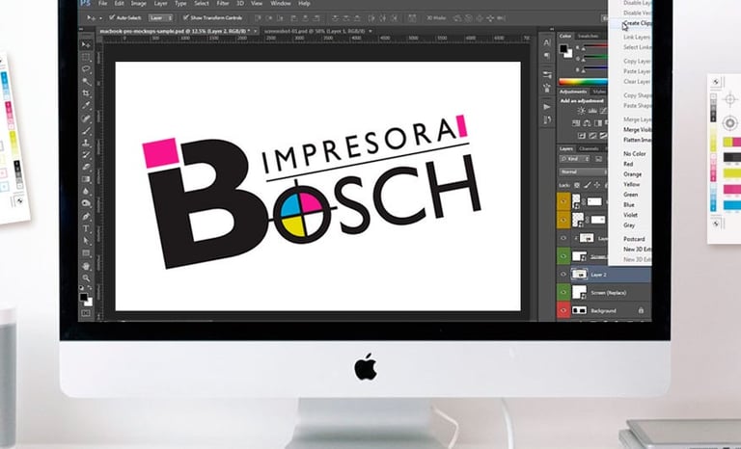Screen dimensions: 741x449
Task: Click the lock image pixels brush icon
Action: 587,185
